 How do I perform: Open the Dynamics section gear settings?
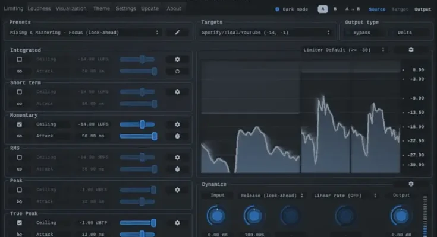click(411, 184)
